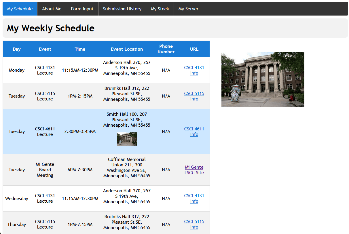Click the Mi Gente row N/A phone cell
The height and width of the screenshot is (234, 349).
click(166, 170)
